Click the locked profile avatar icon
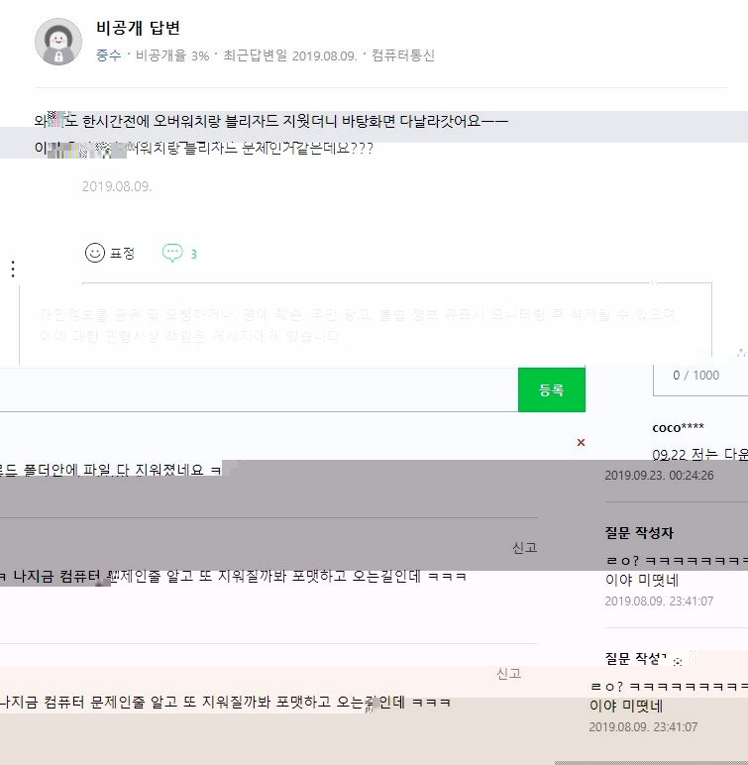748x765 pixels. pyautogui.click(x=58, y=42)
